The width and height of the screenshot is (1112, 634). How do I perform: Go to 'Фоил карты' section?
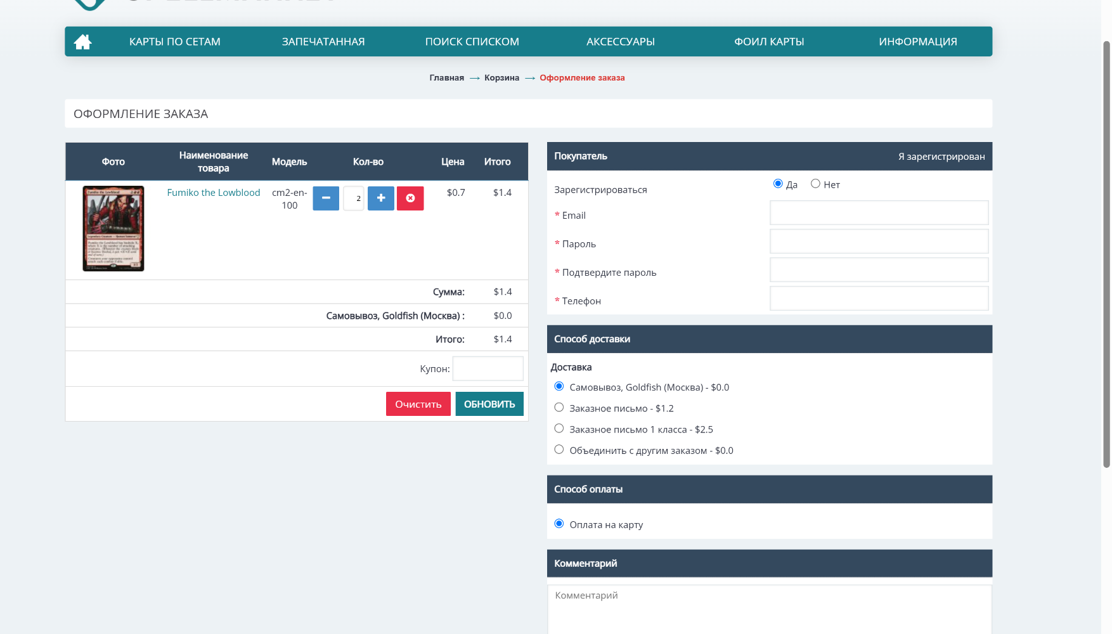point(769,42)
